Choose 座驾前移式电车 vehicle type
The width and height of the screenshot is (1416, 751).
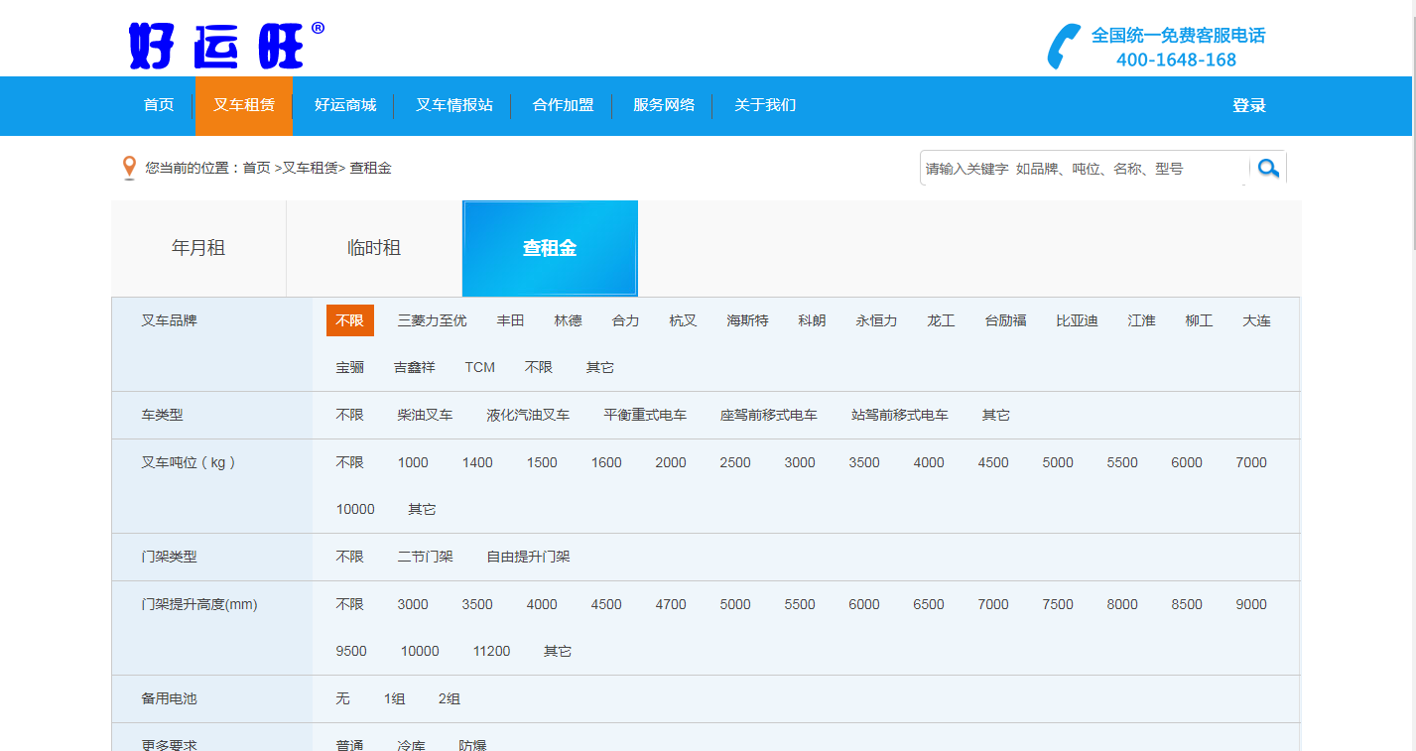pyautogui.click(x=769, y=415)
